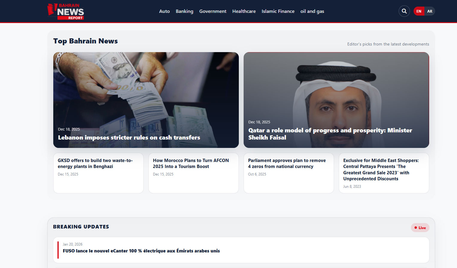
Task: Open GKSD waste-to-energy plants article
Action: pos(95,163)
